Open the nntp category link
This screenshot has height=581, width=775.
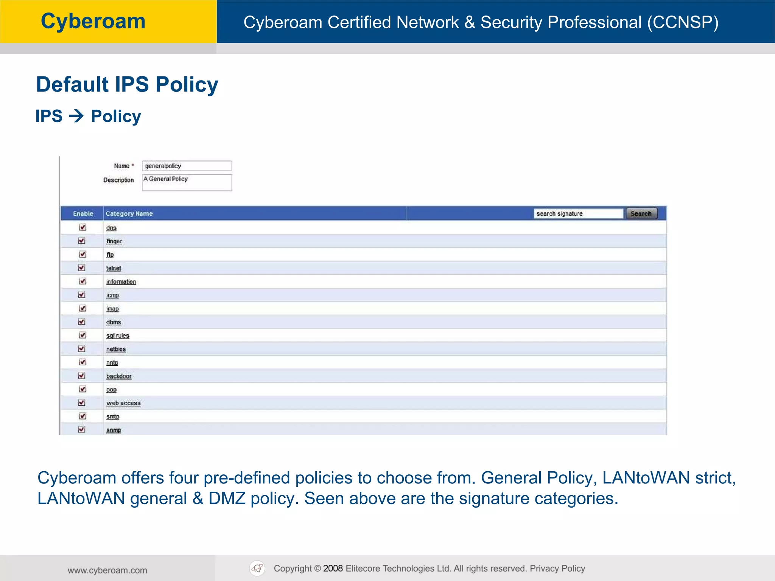click(112, 363)
